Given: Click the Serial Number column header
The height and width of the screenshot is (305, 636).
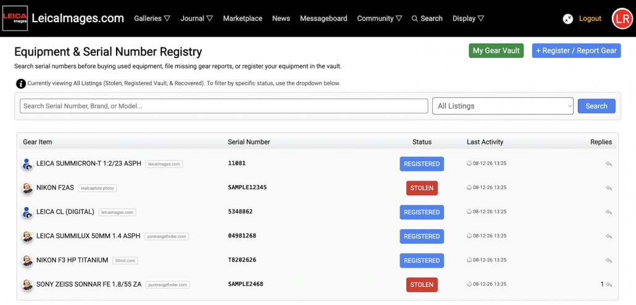Looking at the screenshot, I should [249, 142].
